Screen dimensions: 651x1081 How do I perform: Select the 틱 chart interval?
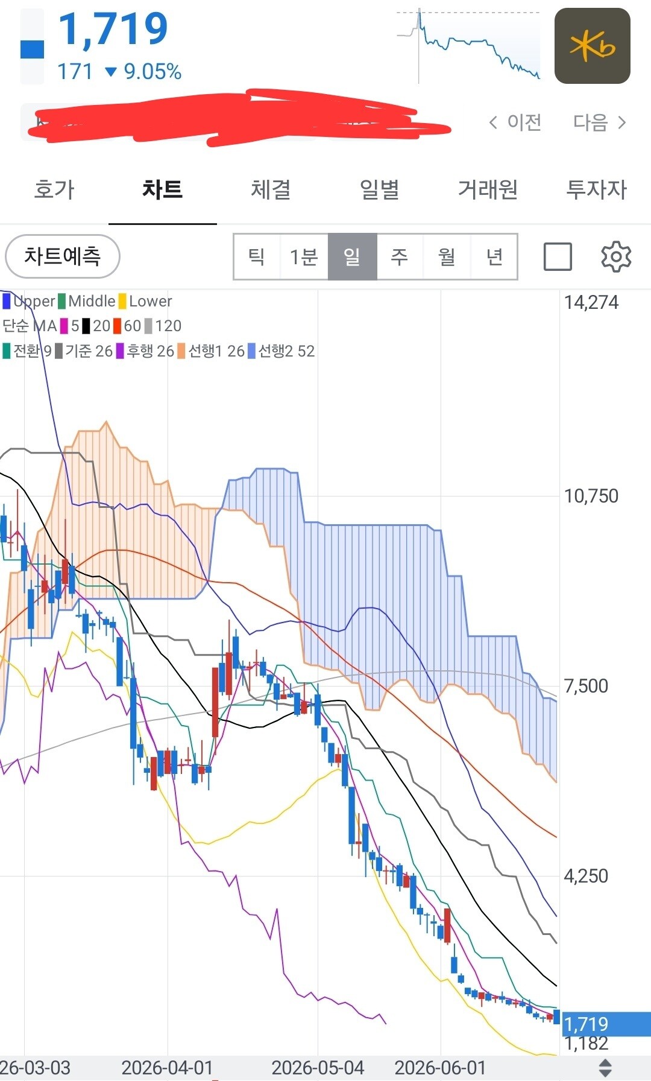coord(257,256)
